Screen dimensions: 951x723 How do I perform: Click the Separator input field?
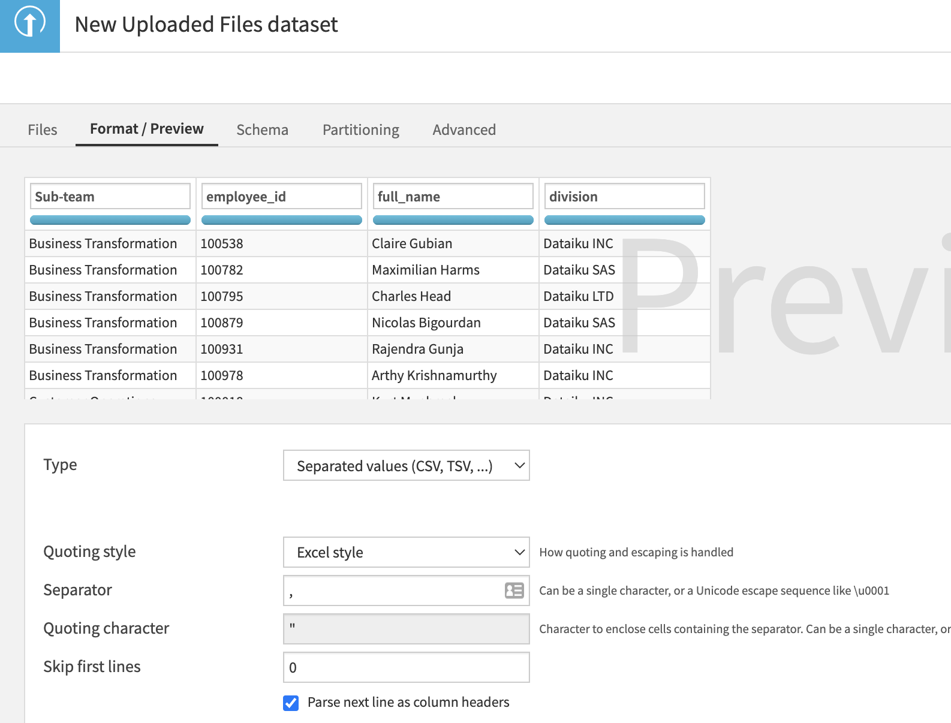[406, 591]
